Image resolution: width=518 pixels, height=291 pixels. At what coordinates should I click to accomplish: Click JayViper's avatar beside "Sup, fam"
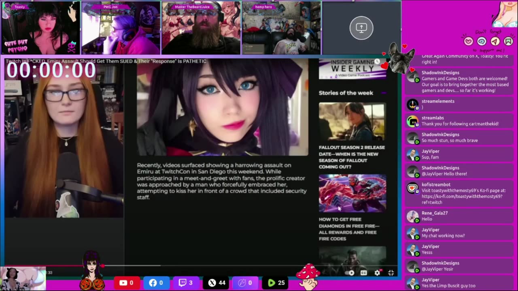tap(412, 154)
